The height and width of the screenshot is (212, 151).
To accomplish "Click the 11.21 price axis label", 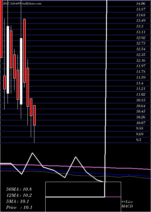I will point(141,89).
